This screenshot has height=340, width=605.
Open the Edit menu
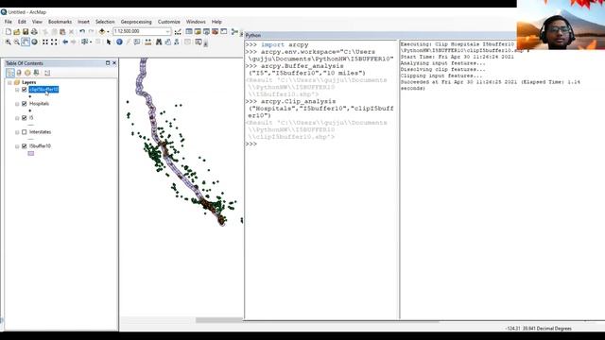[22, 22]
